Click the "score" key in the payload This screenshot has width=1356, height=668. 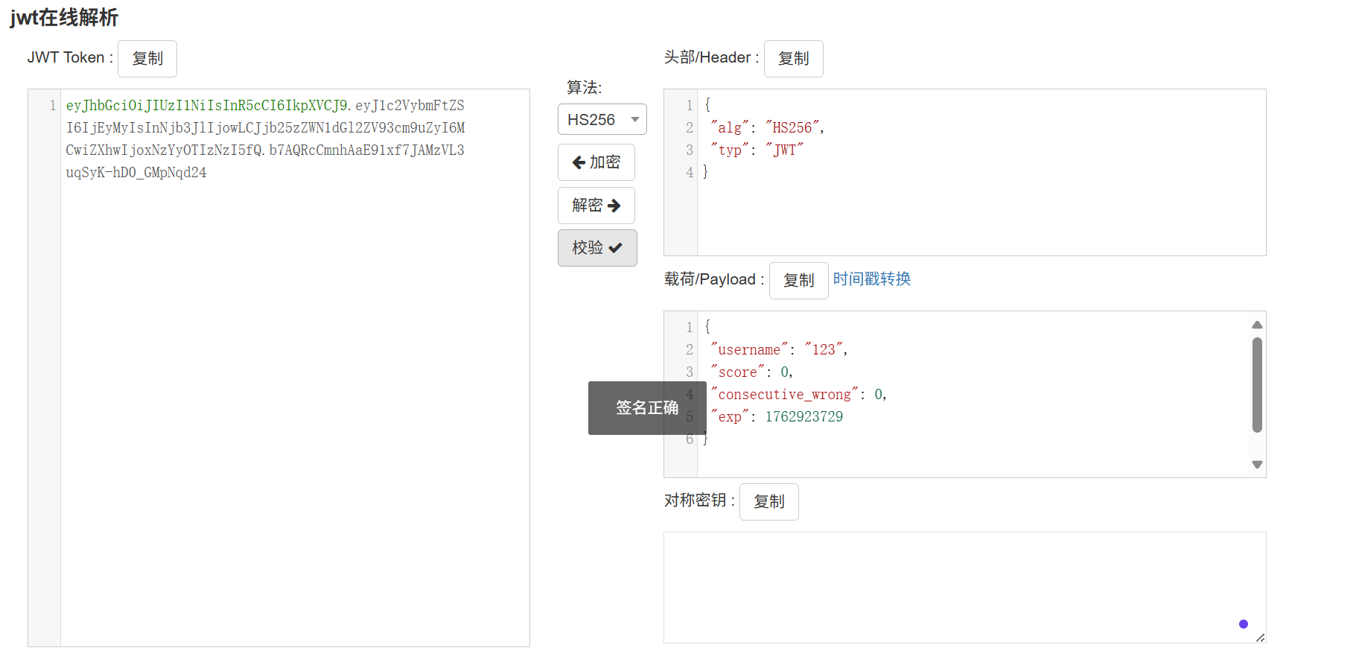click(737, 372)
